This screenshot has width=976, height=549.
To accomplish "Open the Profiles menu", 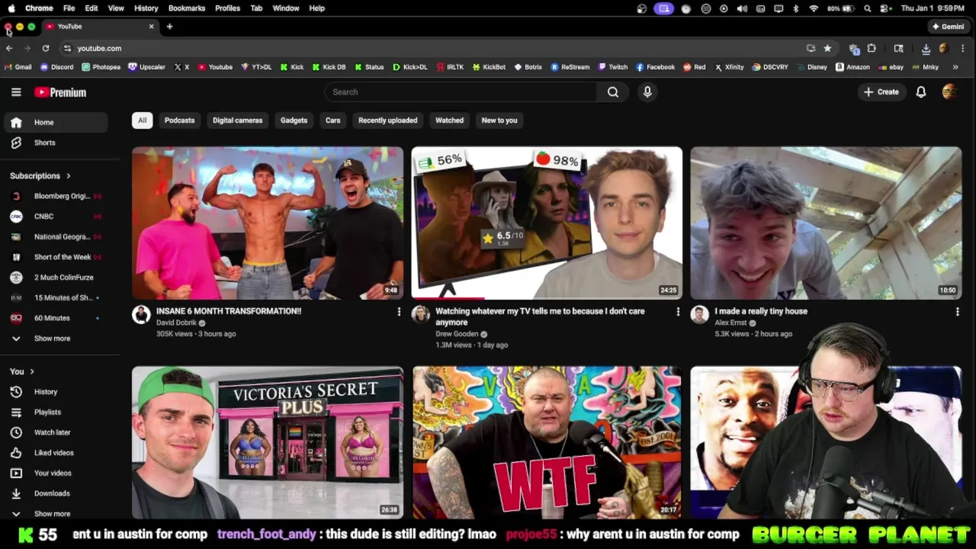I will tap(227, 8).
